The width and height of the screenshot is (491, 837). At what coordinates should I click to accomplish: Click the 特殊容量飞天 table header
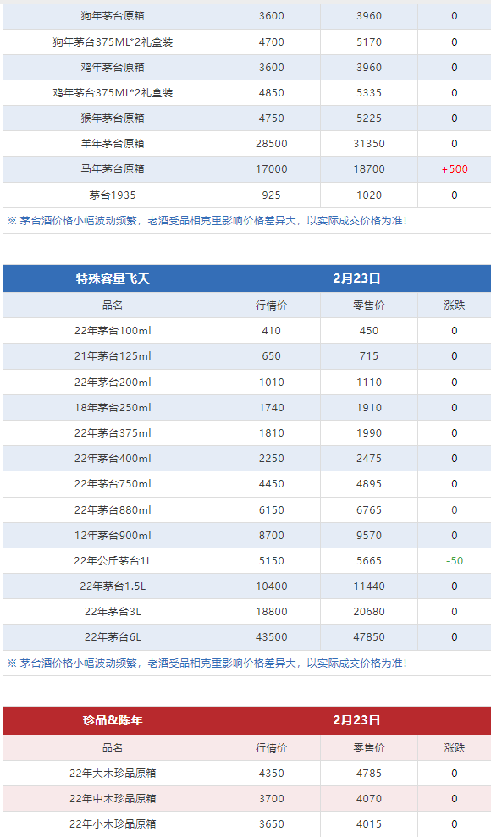tap(113, 278)
